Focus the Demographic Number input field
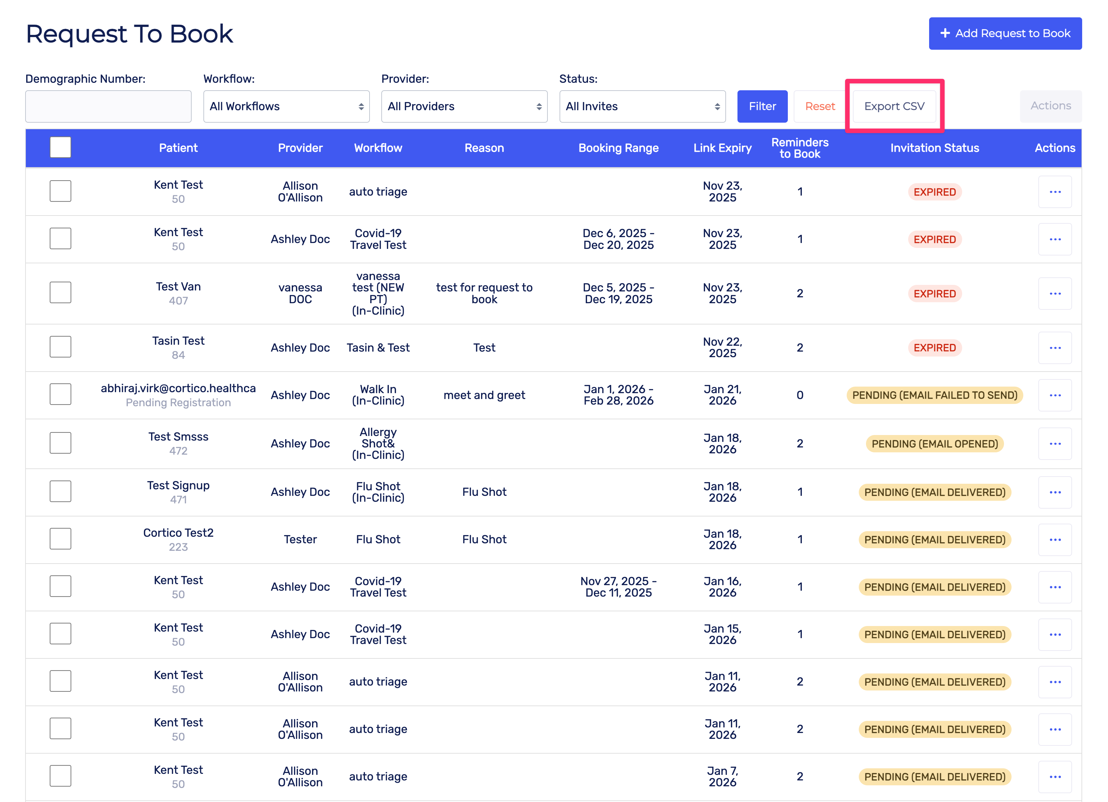 (109, 107)
